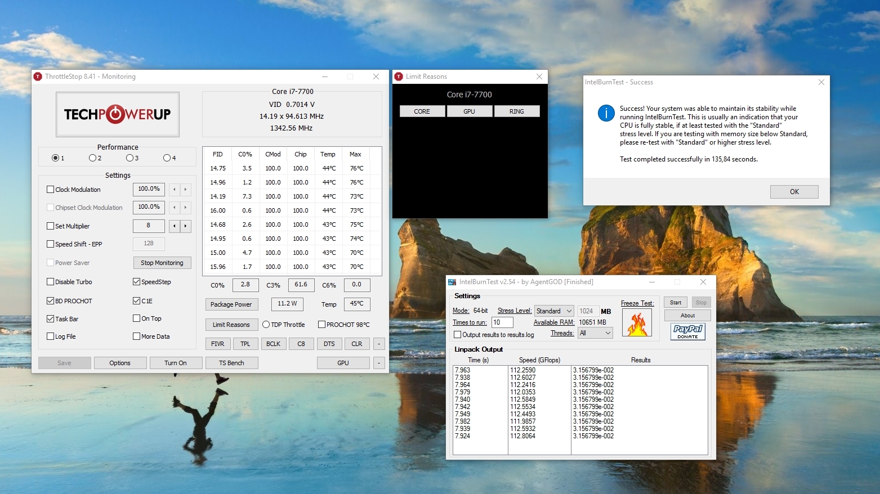
Task: Select performance profile 2
Action: [x=92, y=158]
